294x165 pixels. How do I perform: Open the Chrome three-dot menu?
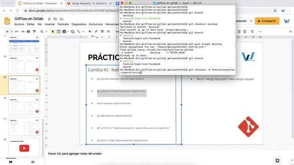point(290,11)
